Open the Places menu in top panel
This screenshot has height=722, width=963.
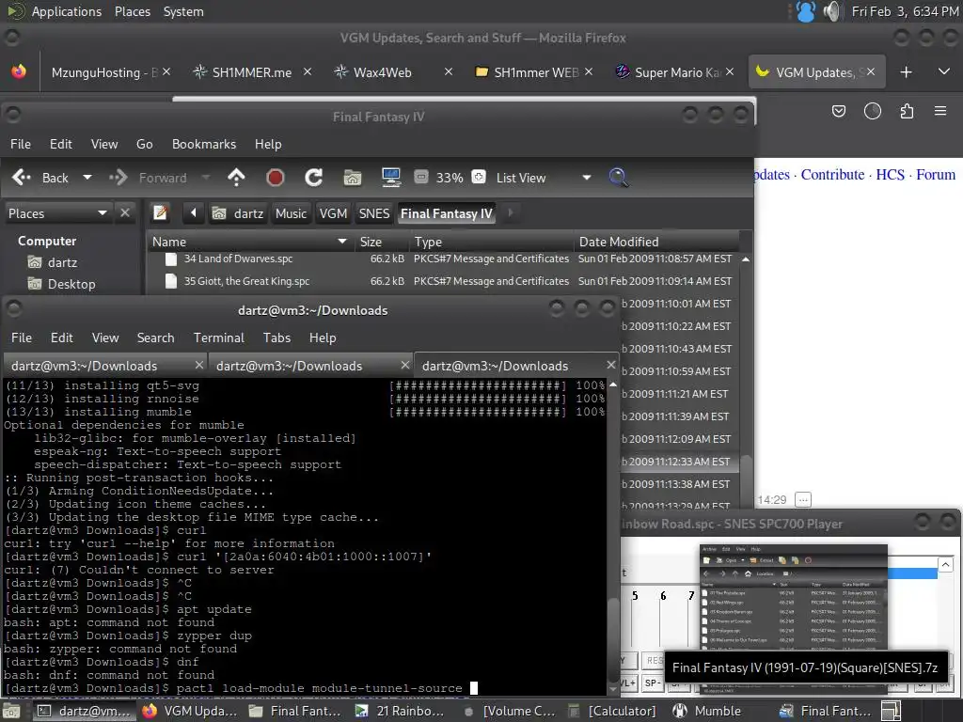click(132, 11)
